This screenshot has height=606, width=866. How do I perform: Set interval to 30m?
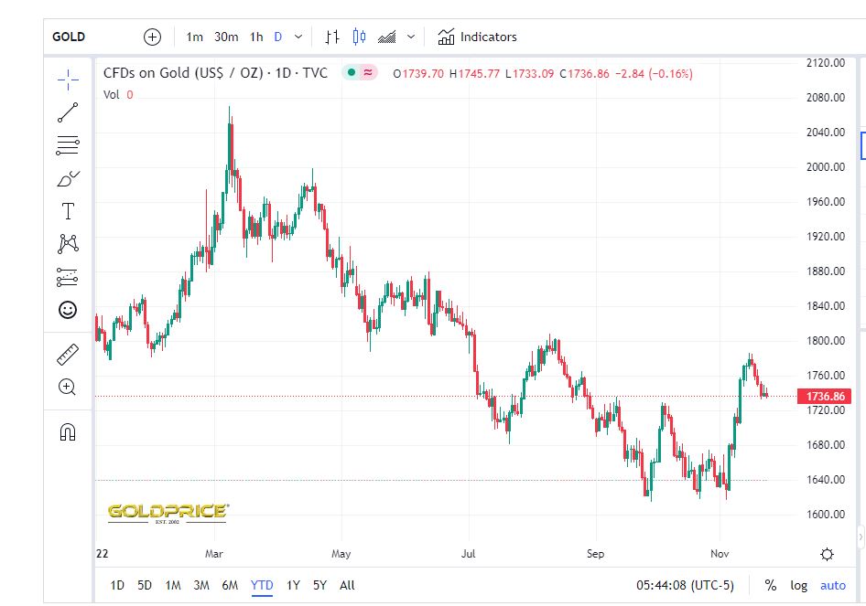coord(226,37)
